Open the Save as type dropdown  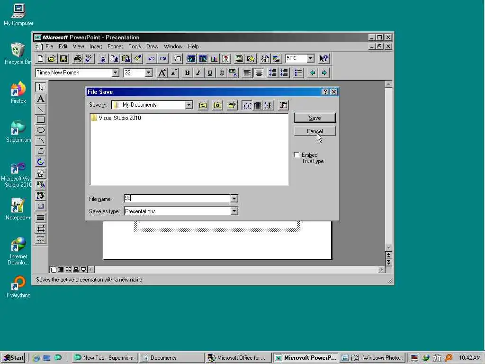pyautogui.click(x=234, y=211)
